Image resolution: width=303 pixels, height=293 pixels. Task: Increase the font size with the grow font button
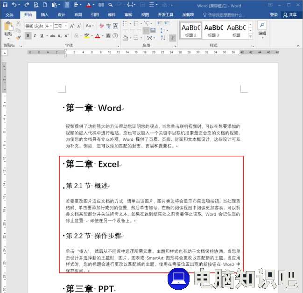click(x=72, y=26)
